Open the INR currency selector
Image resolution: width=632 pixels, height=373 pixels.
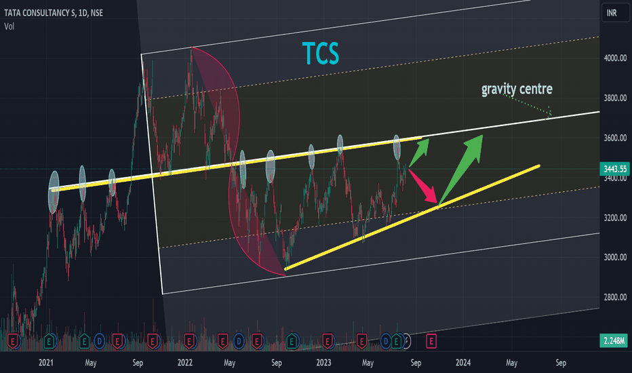(x=615, y=13)
